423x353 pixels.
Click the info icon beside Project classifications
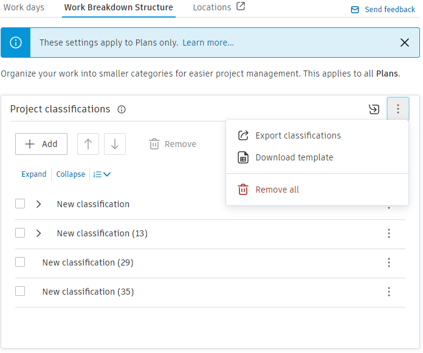(122, 110)
